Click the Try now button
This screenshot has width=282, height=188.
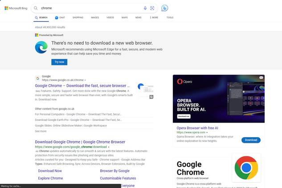point(59,62)
